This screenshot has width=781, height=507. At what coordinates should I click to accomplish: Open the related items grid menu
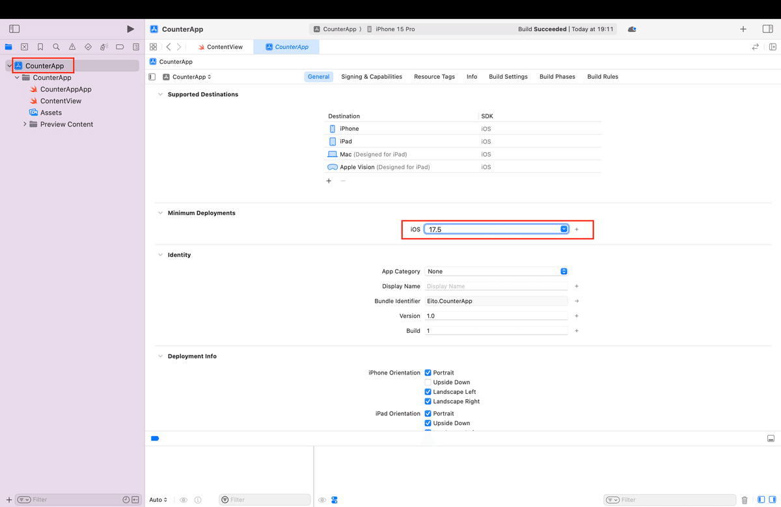[154, 47]
